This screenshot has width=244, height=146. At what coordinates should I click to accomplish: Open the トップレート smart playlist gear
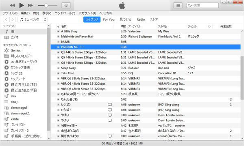[x=7, y=79]
